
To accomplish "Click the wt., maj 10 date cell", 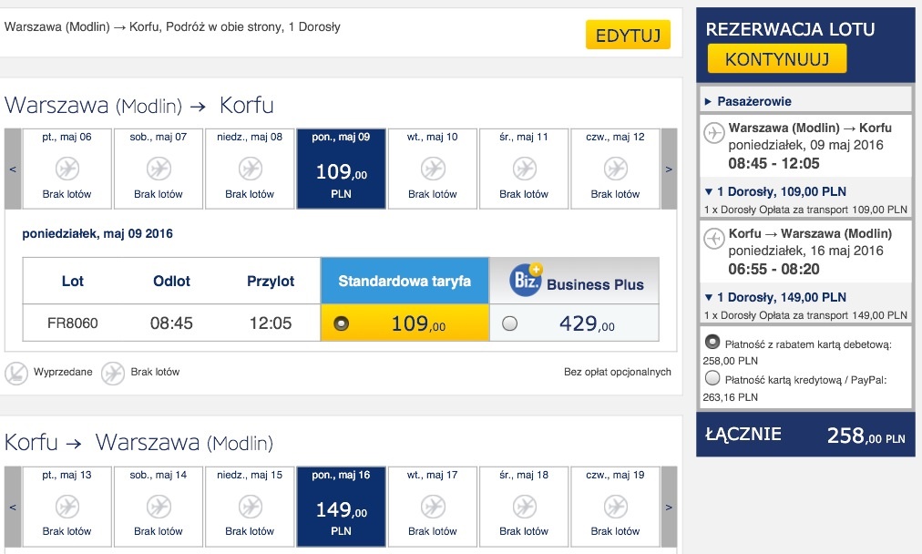I will point(432,169).
